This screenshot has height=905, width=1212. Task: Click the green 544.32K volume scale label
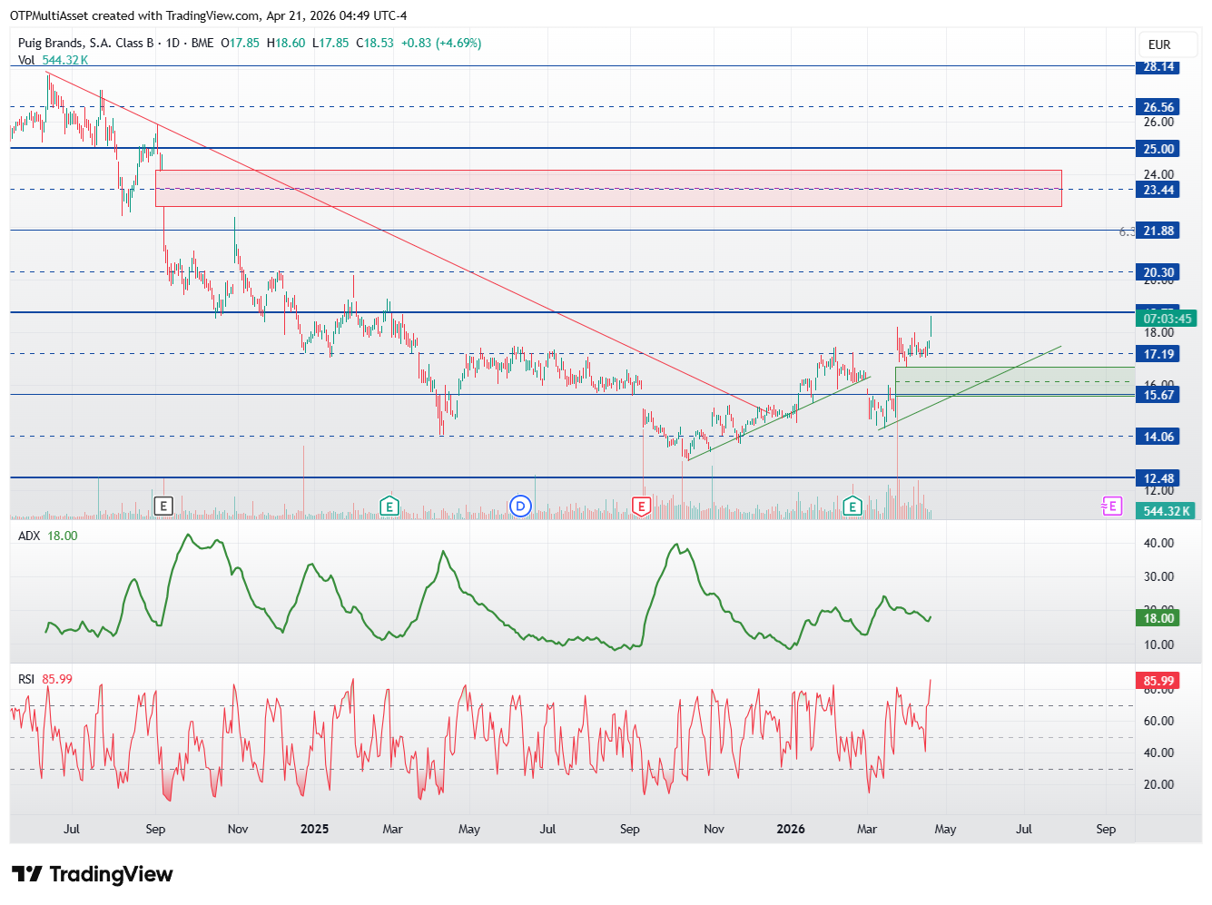click(1167, 511)
